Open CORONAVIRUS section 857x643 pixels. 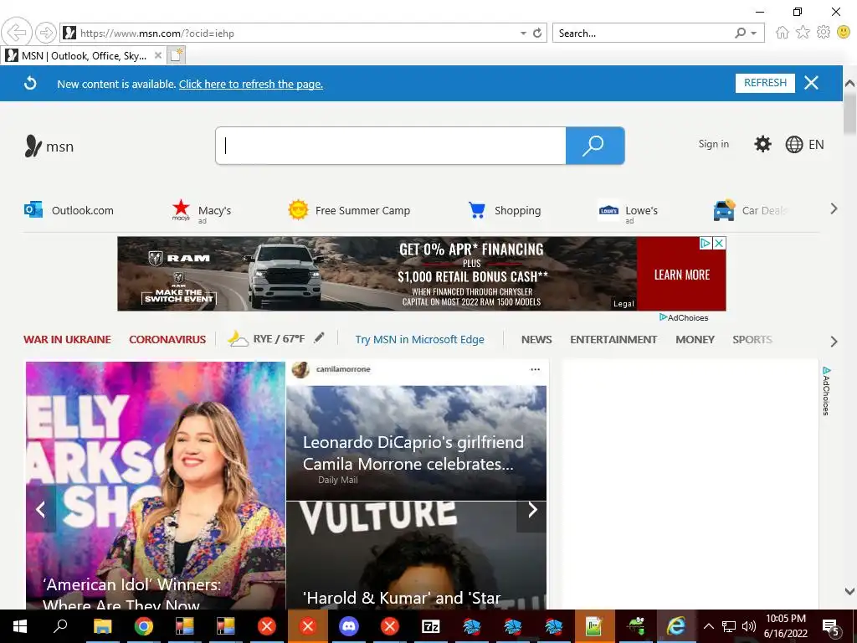(x=167, y=340)
